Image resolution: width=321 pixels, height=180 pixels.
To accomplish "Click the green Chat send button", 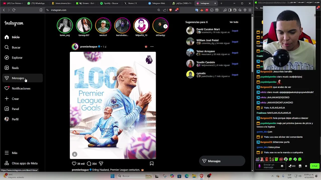I will pyautogui.click(x=315, y=166).
